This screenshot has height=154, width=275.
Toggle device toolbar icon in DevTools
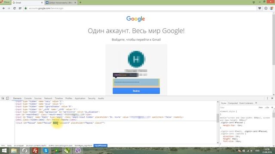pyautogui.click(x=7, y=98)
